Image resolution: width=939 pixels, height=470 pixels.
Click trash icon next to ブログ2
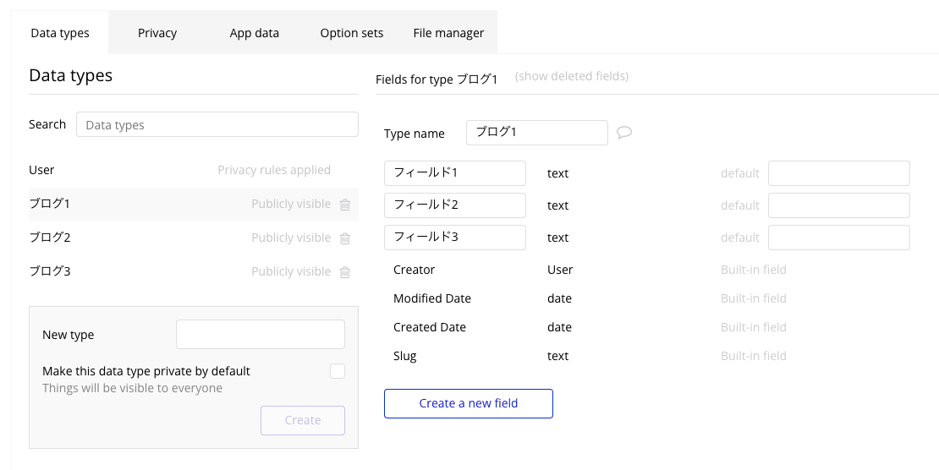[345, 238]
